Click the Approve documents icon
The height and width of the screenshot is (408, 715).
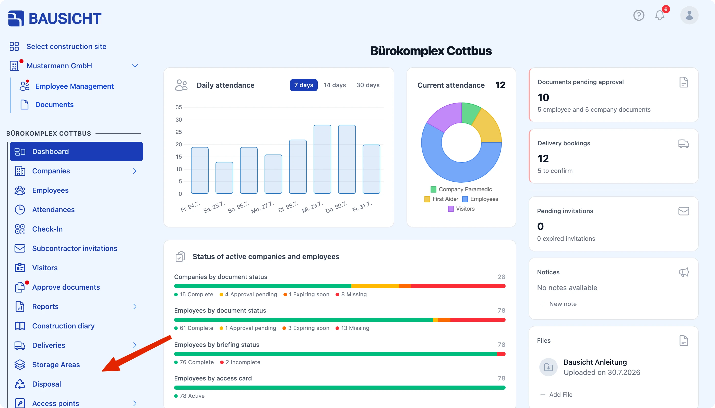click(x=20, y=287)
